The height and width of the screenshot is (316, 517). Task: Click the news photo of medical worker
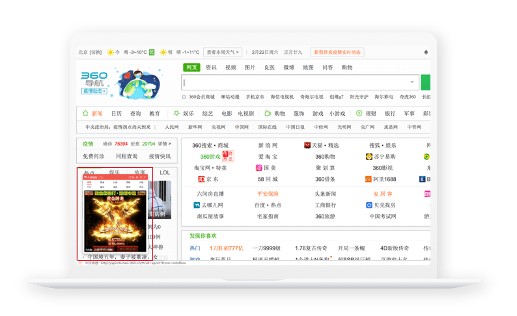tap(160, 200)
